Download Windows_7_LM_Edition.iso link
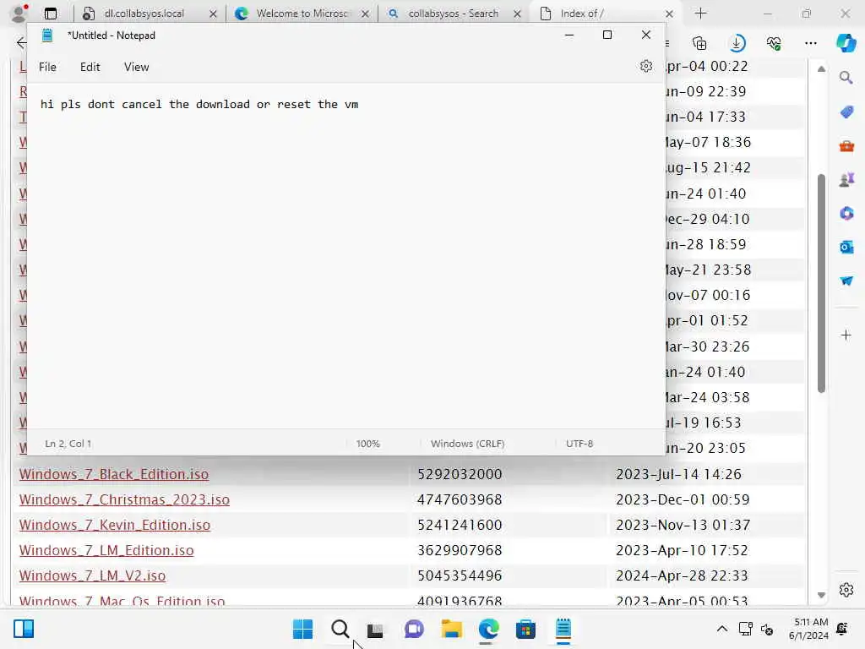Viewport: 865px width, 649px height. [x=106, y=550]
